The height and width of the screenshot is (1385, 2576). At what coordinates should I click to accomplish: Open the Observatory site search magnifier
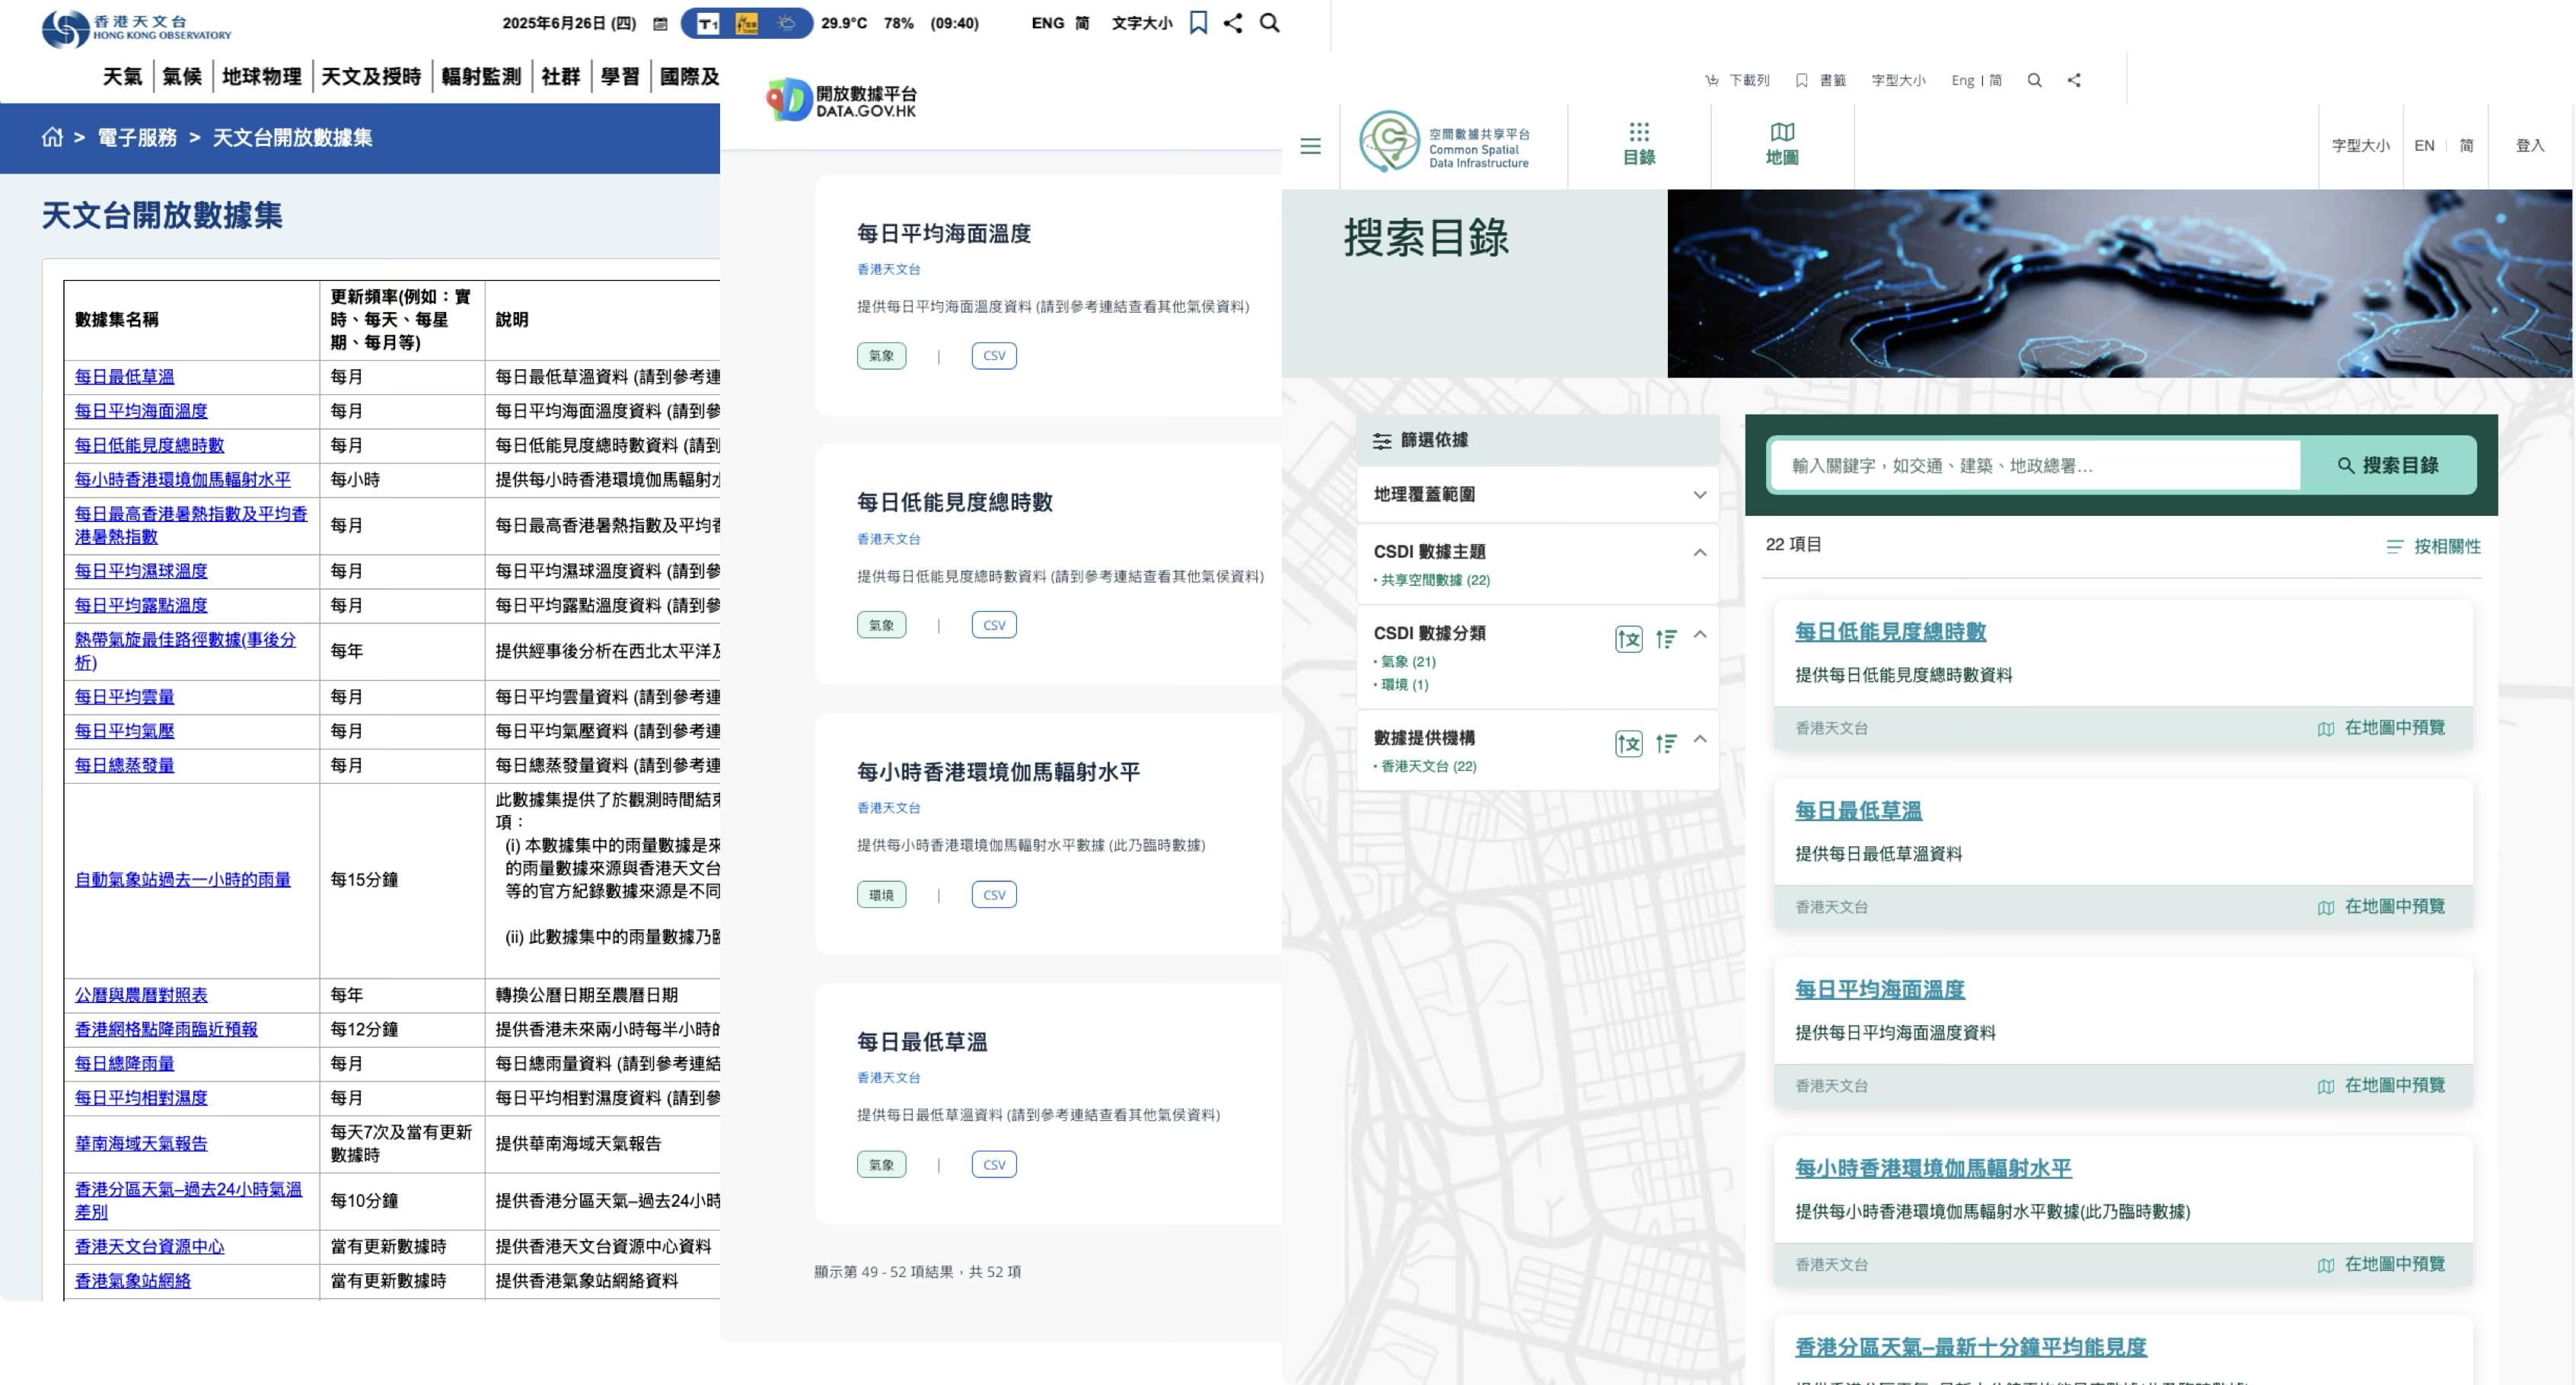coord(1269,23)
